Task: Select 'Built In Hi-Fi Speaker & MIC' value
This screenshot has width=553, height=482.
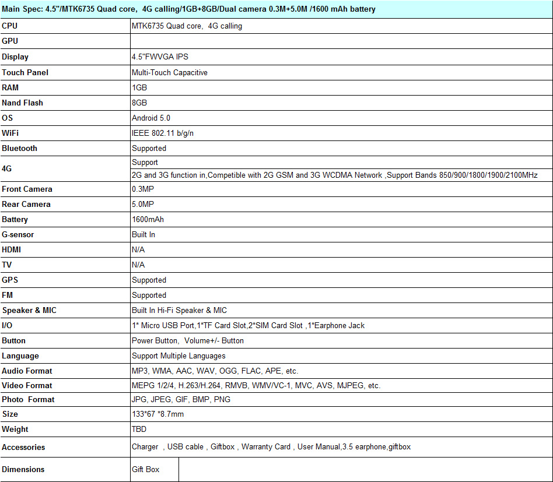Action: [x=341, y=311]
